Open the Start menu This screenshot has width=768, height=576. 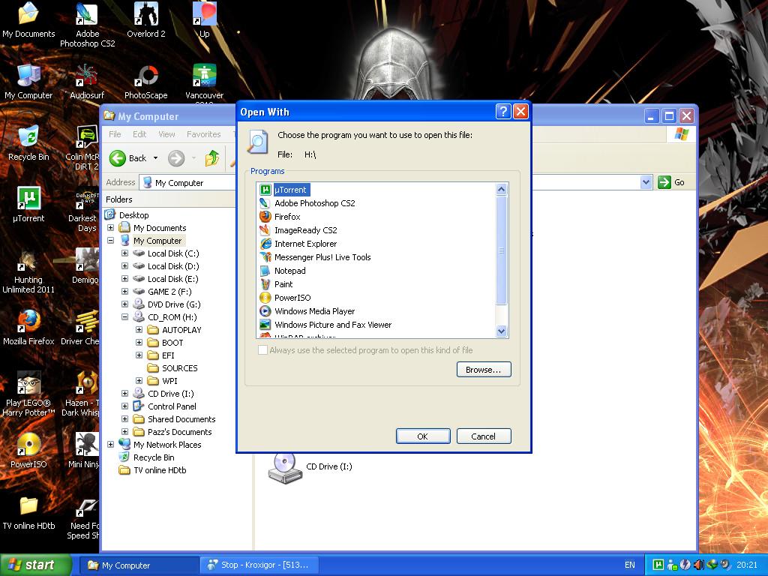(x=35, y=565)
